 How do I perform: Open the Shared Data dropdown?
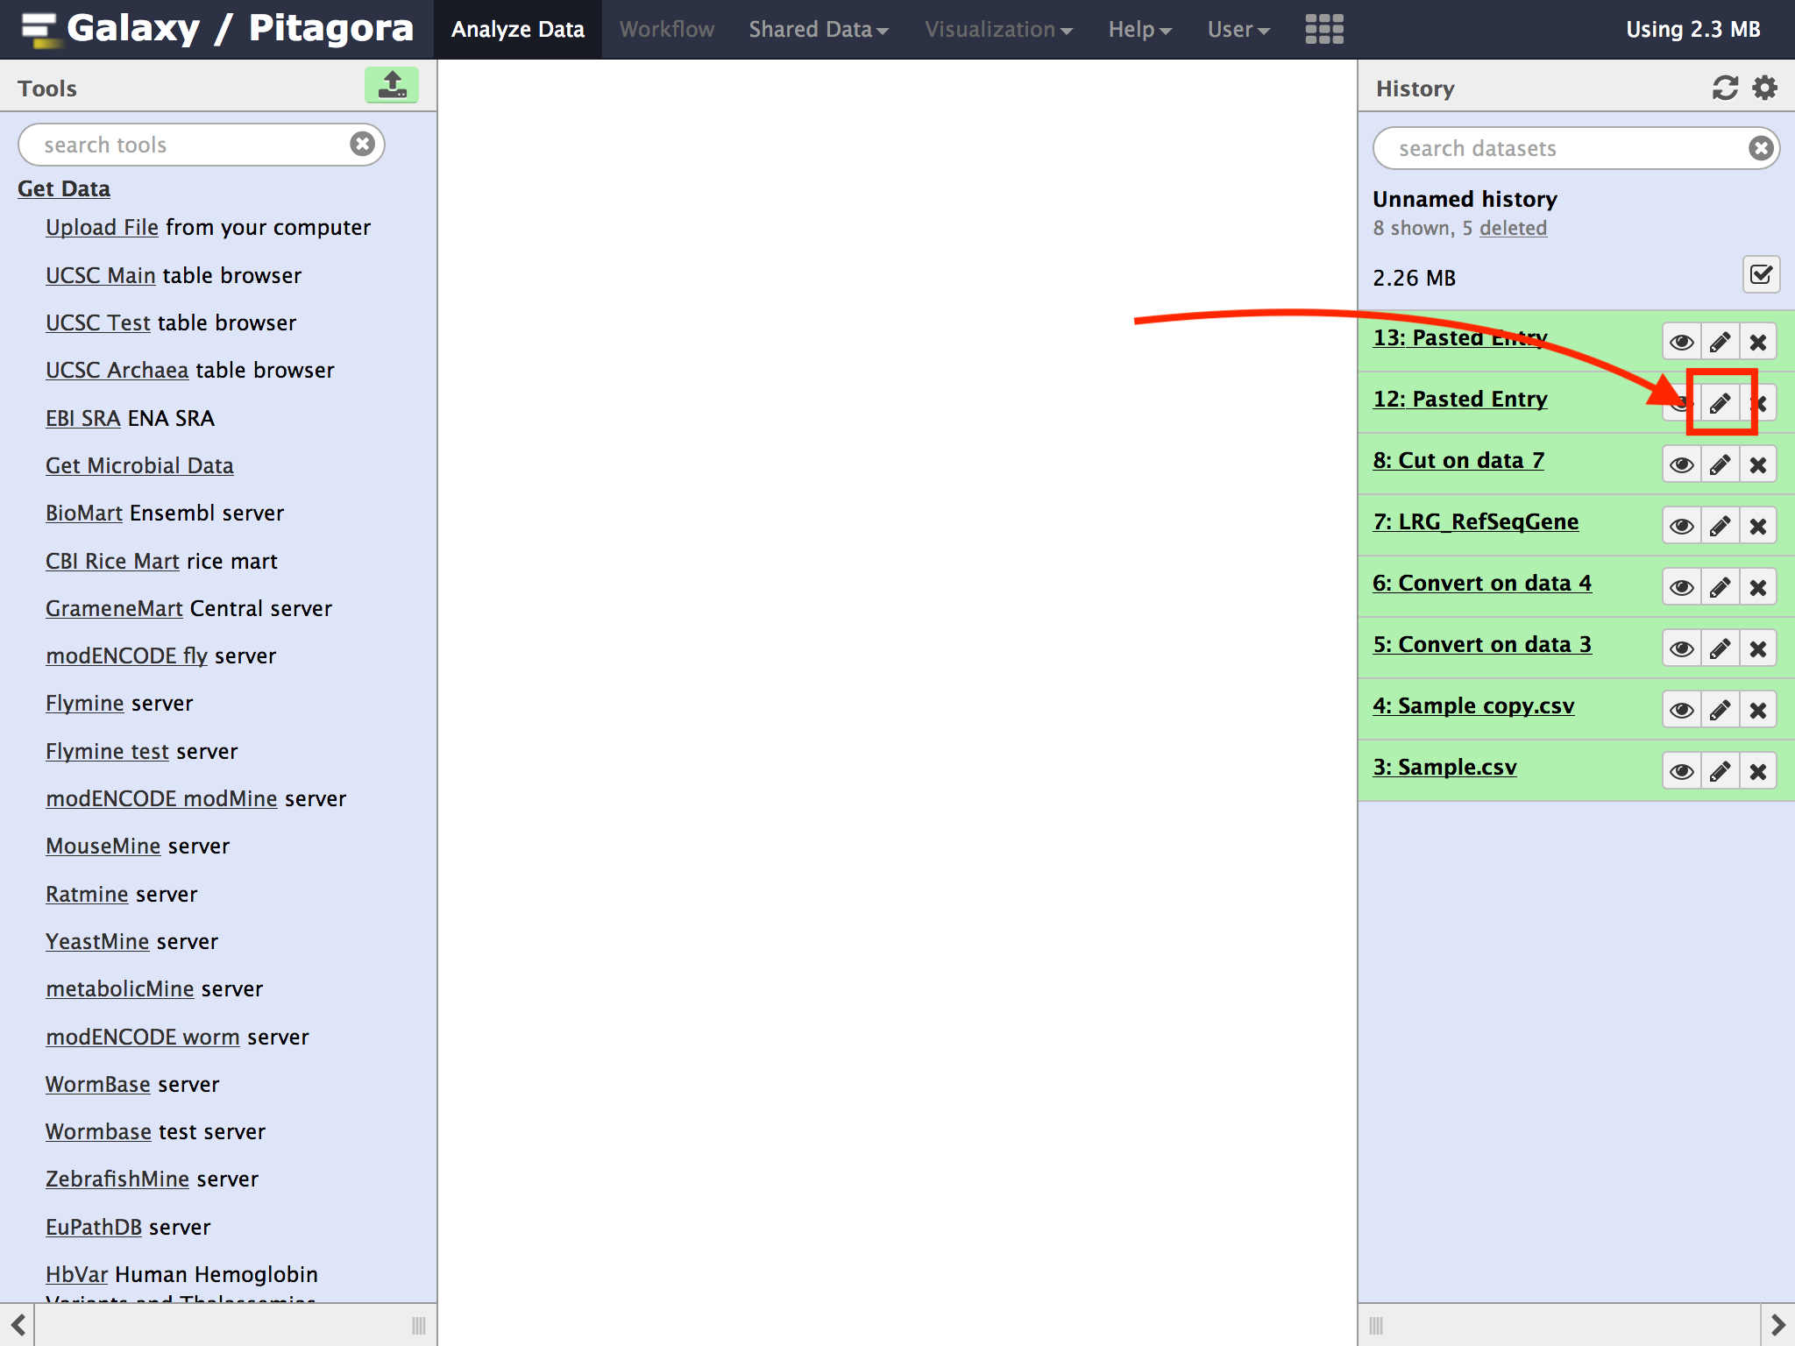point(818,29)
